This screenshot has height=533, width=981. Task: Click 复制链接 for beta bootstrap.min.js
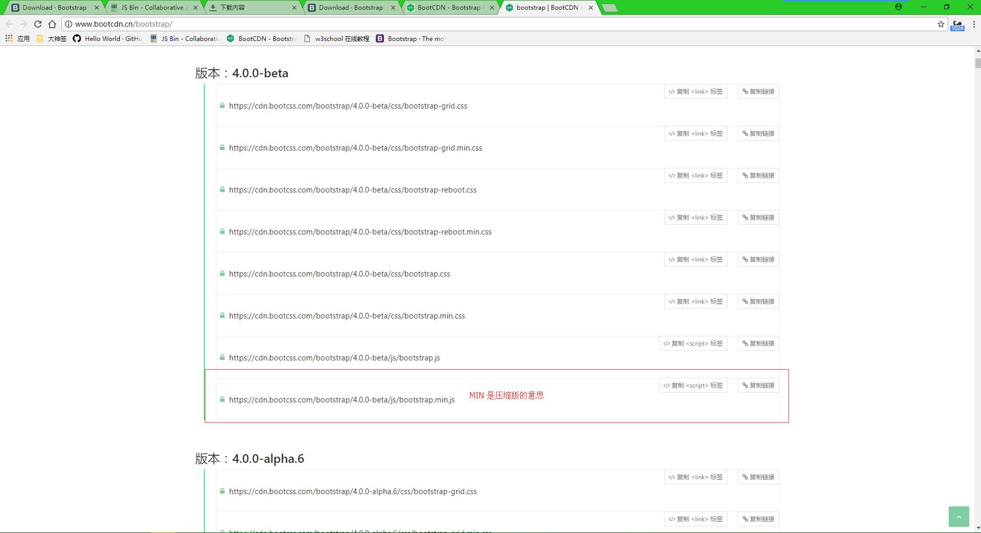758,386
